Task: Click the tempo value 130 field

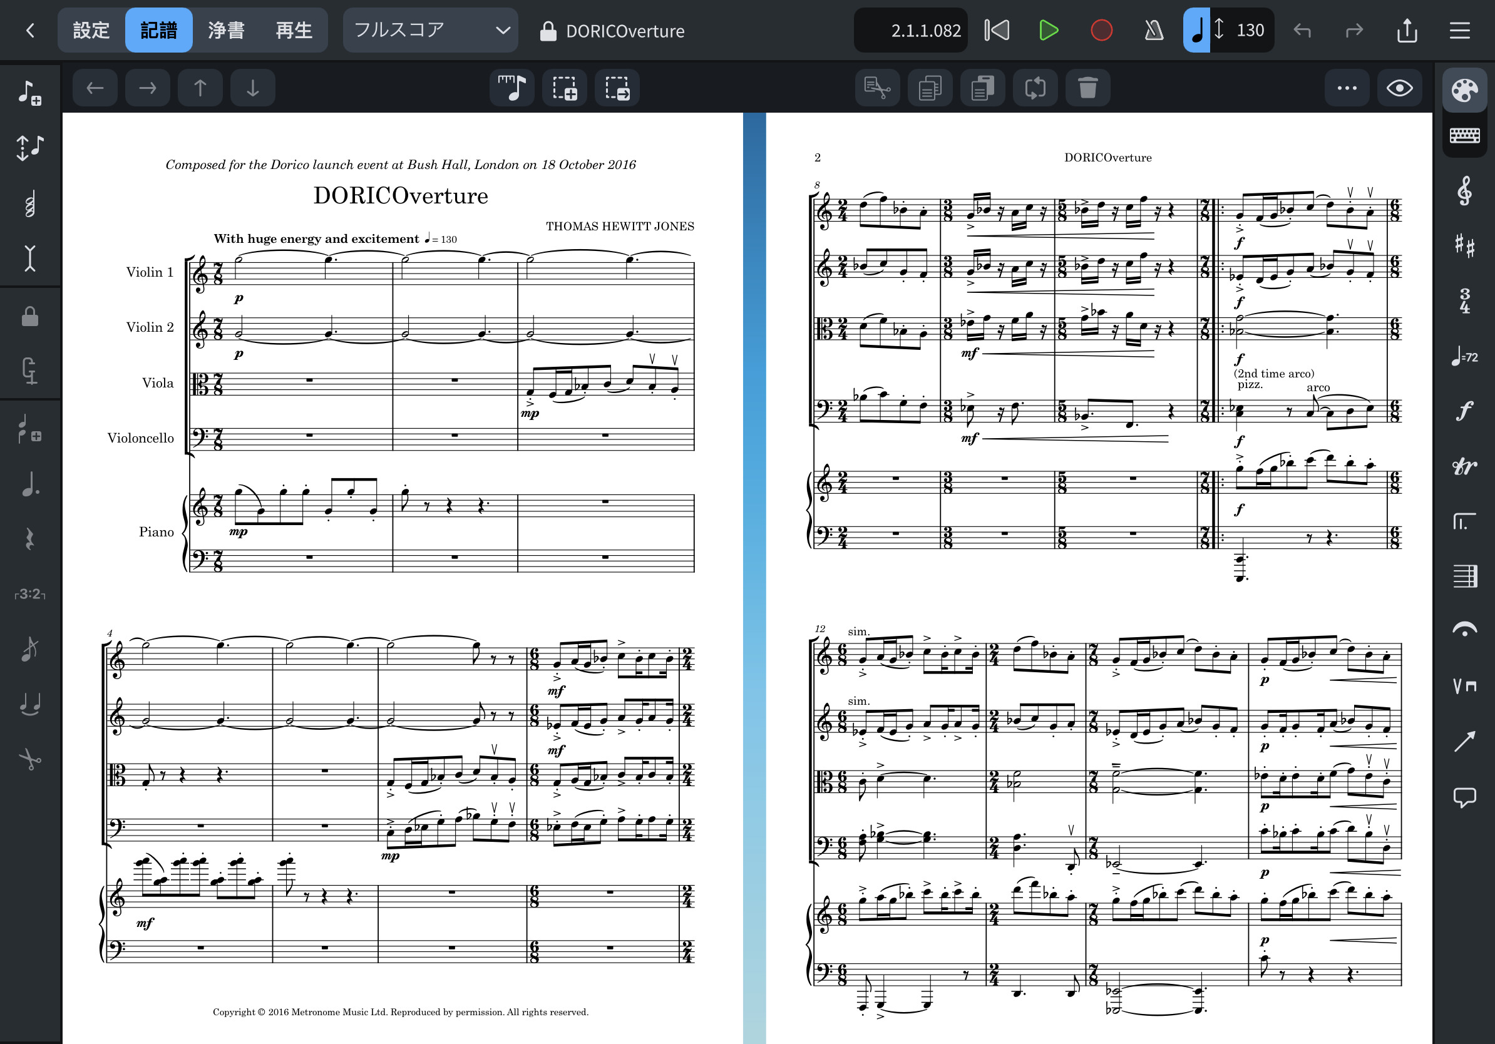Action: point(1250,31)
